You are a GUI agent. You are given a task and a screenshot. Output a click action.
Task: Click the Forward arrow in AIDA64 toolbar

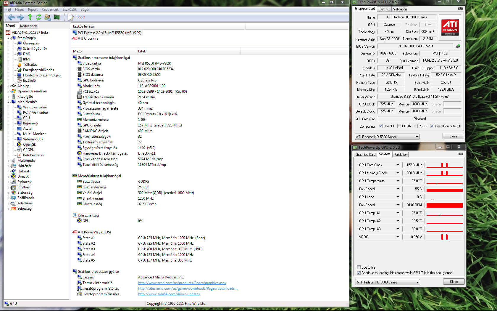coord(20,17)
